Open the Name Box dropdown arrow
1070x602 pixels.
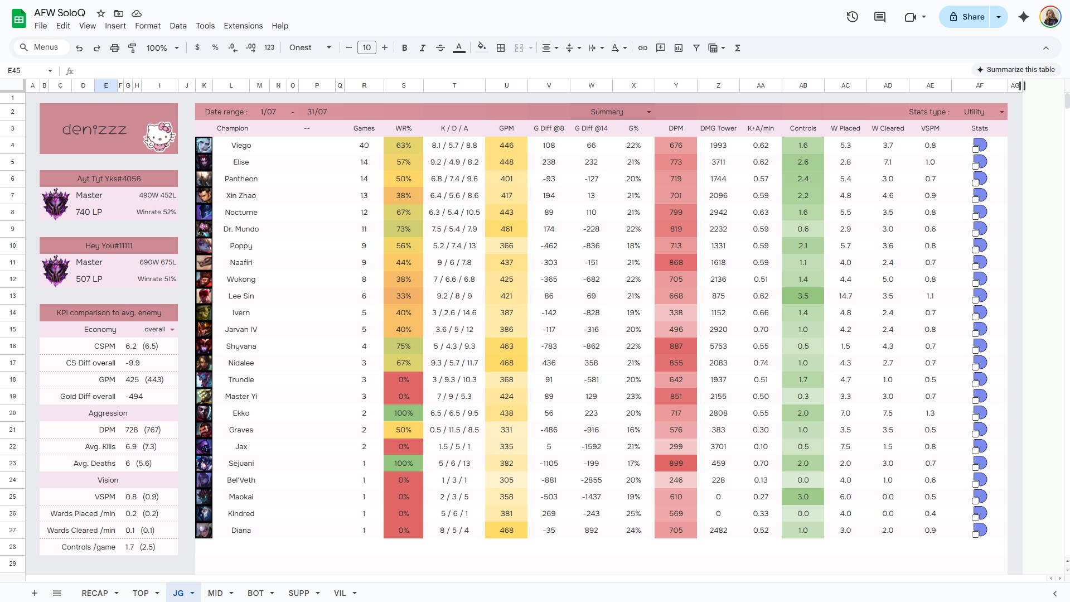coord(50,71)
